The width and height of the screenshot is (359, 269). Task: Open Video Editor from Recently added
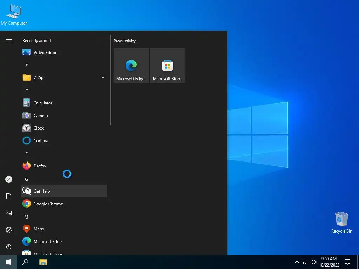point(64,53)
